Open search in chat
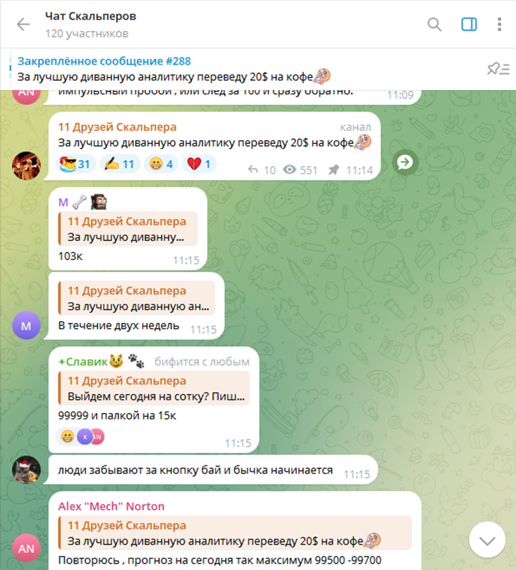Screen dimensions: 516x570 (434, 24)
